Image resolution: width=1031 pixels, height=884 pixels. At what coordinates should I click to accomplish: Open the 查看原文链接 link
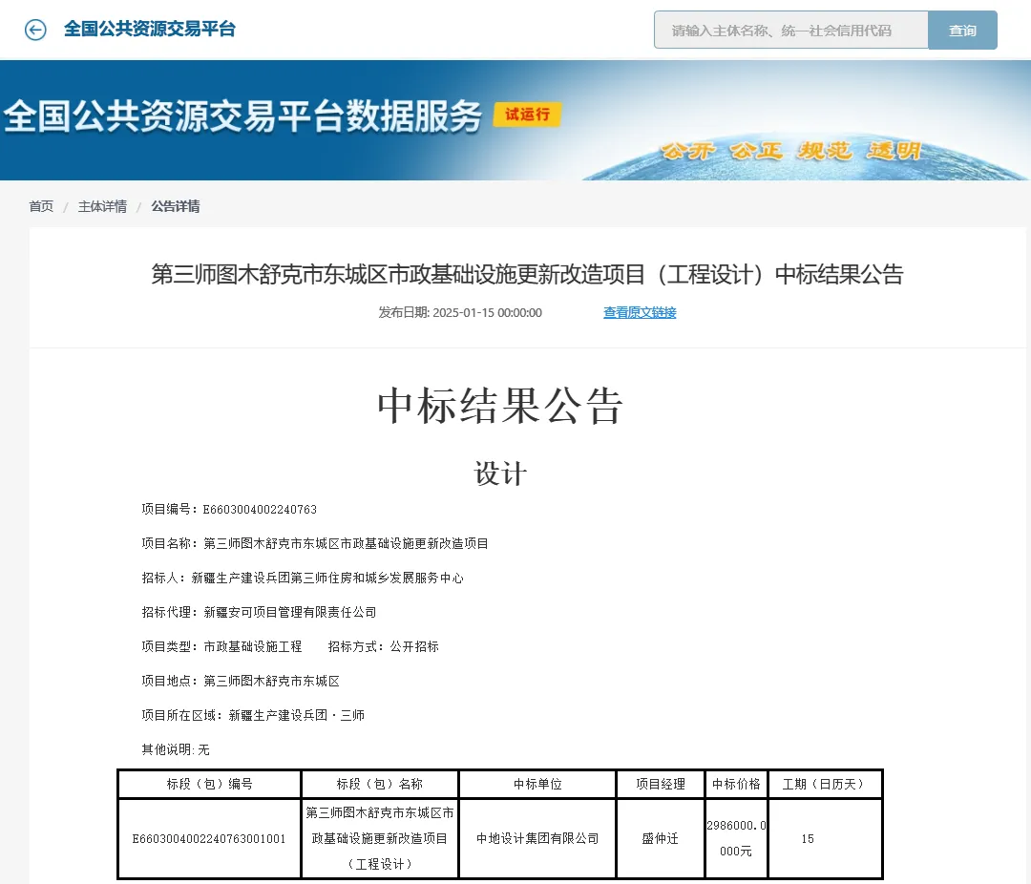click(x=640, y=312)
